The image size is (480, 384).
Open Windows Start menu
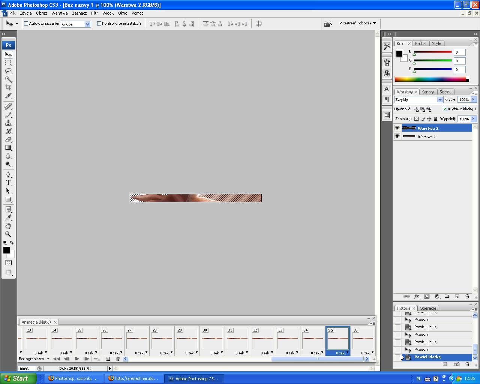[18, 378]
